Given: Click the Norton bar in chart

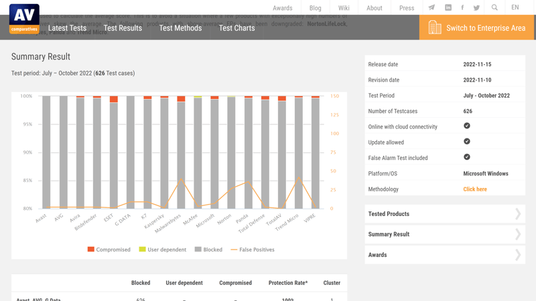Looking at the screenshot, I should (231, 153).
